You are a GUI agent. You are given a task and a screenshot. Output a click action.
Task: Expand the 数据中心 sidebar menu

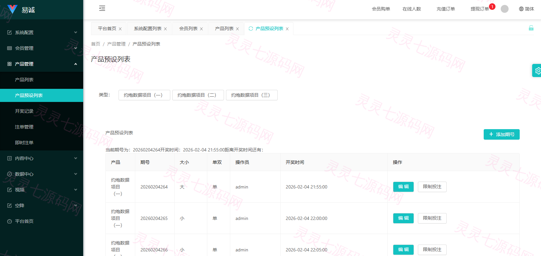(x=42, y=174)
